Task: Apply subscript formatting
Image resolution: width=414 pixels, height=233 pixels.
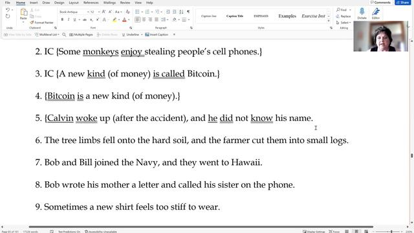Action: click(91, 19)
